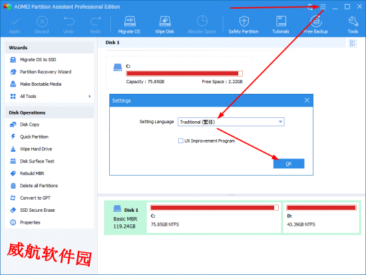Open the Safely Partition feature
Viewport: 366px width, 275px height.
(x=244, y=25)
